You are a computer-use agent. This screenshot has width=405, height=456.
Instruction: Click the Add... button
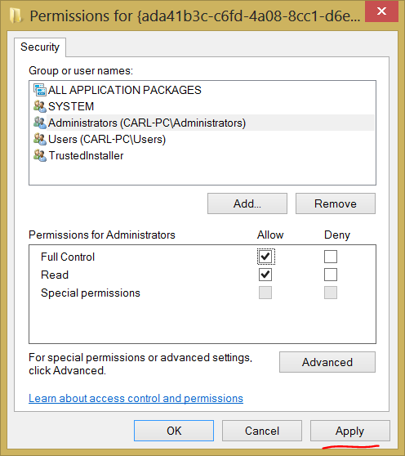click(x=247, y=203)
